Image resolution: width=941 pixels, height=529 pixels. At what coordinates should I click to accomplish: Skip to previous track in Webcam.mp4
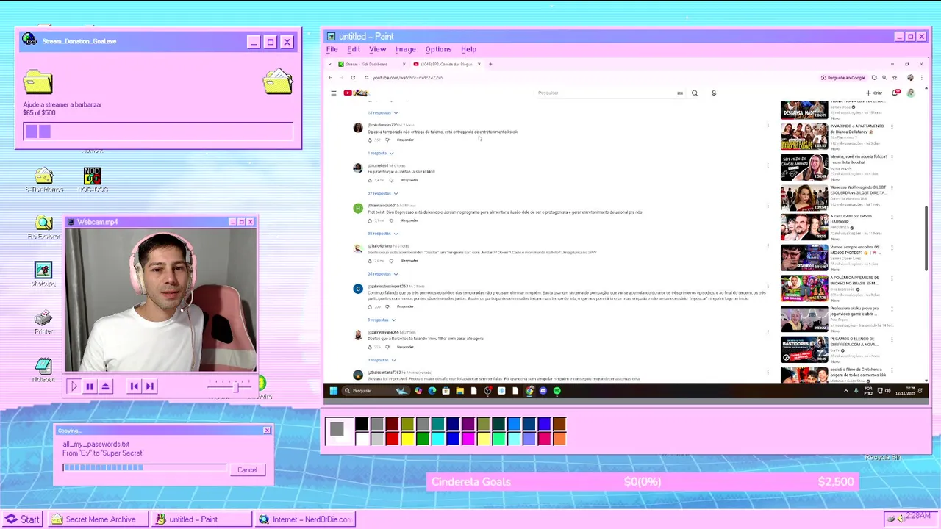(134, 386)
